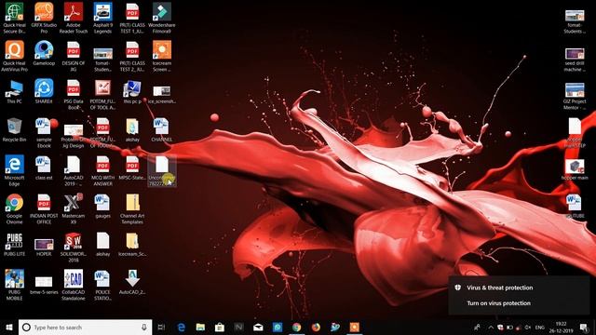Select the MPSC-State PDF file
596x335 pixels.
click(132, 167)
